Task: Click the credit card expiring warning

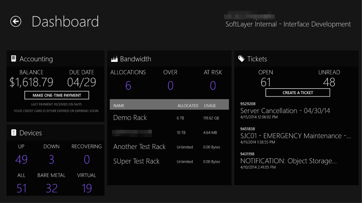Action: click(x=56, y=111)
